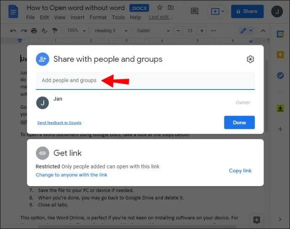Open editing mode pencil dropdown
Viewport: 290px width, 229px height.
click(247, 31)
